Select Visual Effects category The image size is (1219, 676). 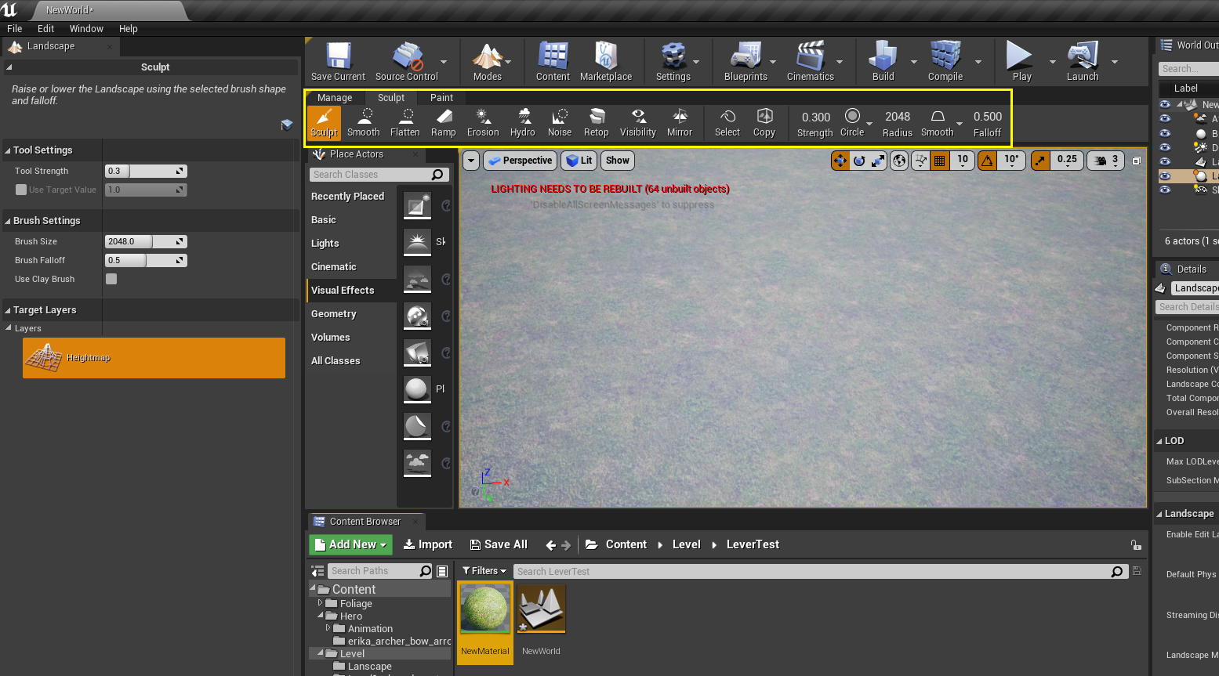point(351,290)
